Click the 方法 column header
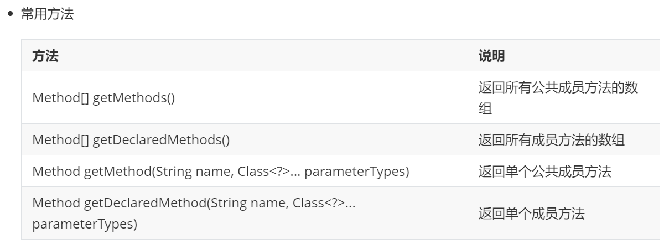The image size is (664, 244). 45,55
